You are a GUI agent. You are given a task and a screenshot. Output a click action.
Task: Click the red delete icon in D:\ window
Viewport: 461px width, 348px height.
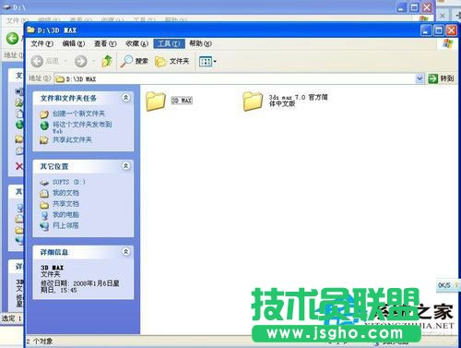pos(19,166)
